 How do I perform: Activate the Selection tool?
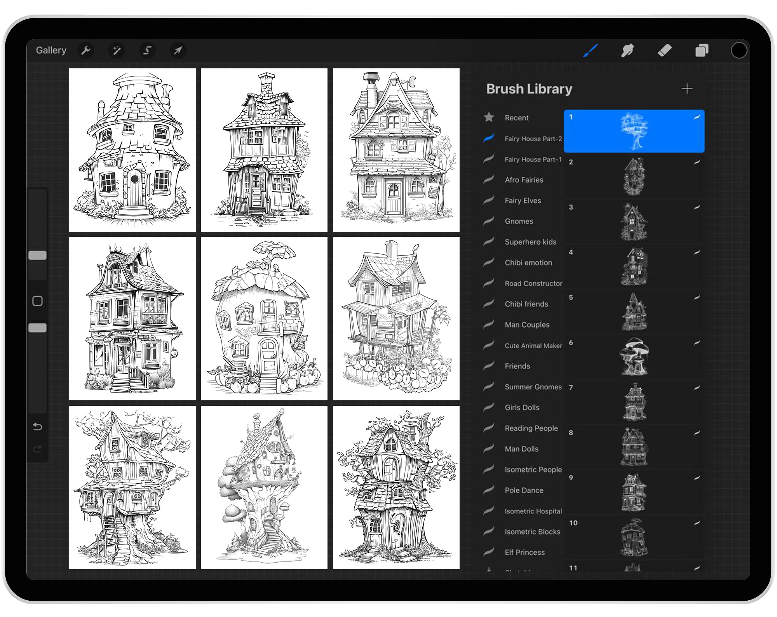pyautogui.click(x=147, y=50)
